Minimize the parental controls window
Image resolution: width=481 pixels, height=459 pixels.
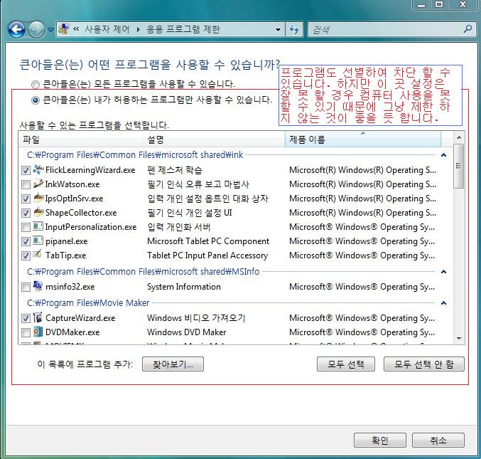pyautogui.click(x=421, y=4)
